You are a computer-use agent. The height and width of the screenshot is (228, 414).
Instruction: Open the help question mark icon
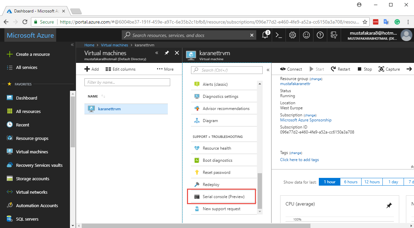point(320,35)
